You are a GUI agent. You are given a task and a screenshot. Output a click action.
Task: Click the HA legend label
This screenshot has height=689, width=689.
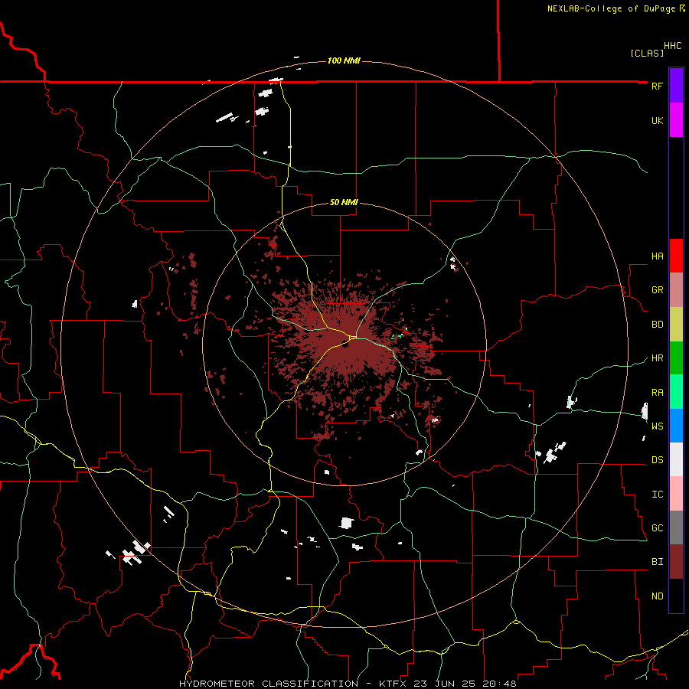tap(657, 256)
